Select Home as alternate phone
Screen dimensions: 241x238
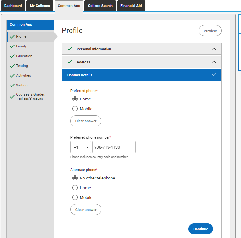[x=75, y=188]
